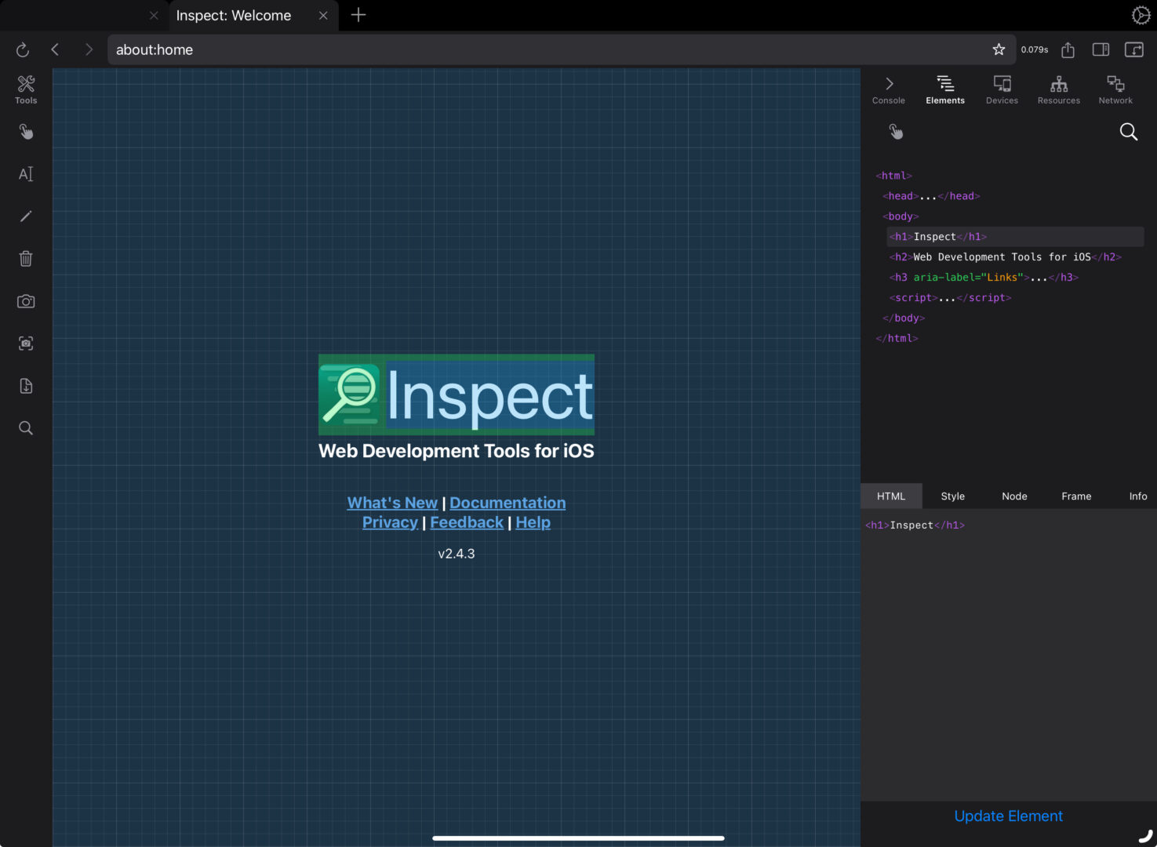
Task: Switch to the Console panel
Action: 889,89
